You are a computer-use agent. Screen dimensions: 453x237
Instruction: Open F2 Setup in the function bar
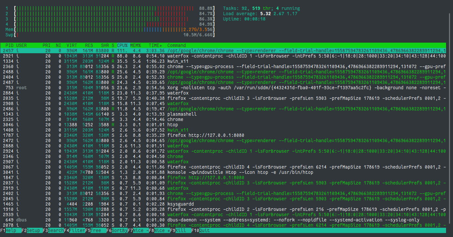[x=32, y=230]
